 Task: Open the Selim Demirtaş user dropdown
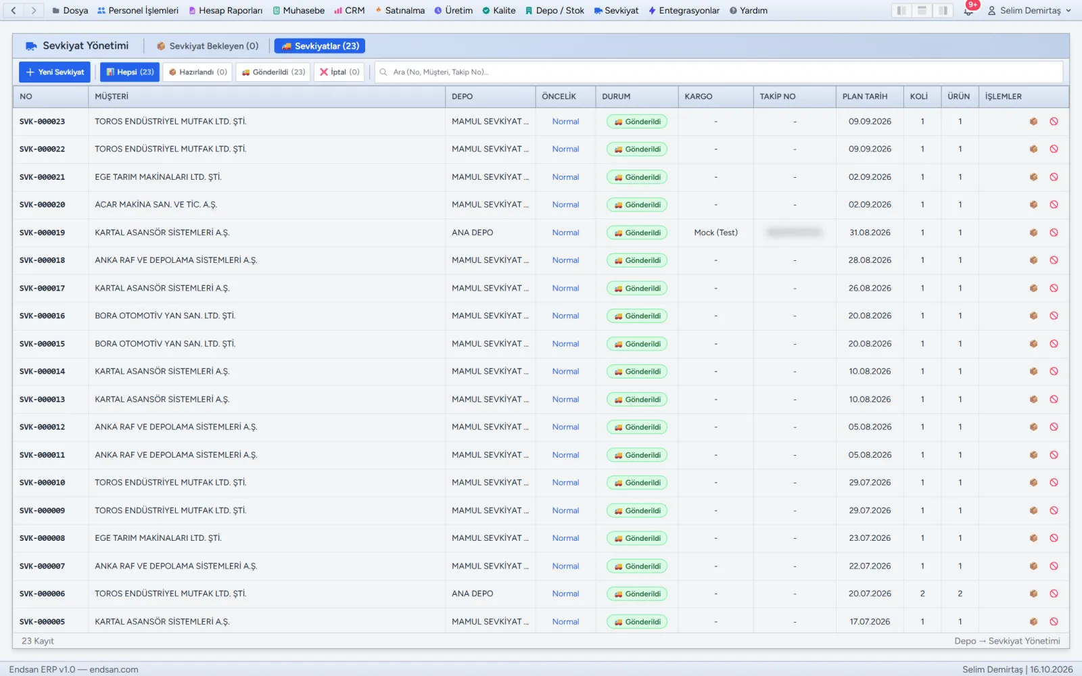pyautogui.click(x=1029, y=10)
